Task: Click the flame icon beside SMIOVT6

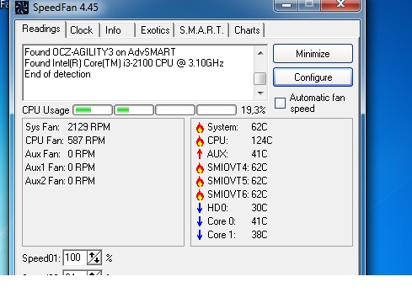Action: pos(200,194)
